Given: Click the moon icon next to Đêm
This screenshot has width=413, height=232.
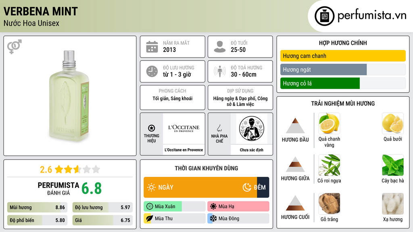Looking at the screenshot, I should coord(247,187).
